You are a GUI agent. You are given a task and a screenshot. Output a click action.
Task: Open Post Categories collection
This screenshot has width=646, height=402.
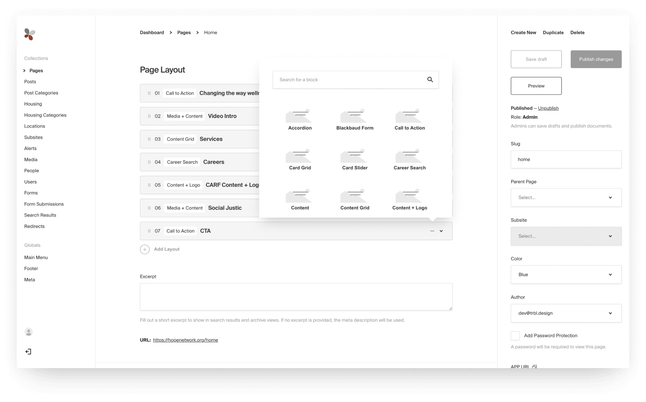pyautogui.click(x=41, y=93)
